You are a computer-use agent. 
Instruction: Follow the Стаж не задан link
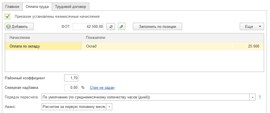click(102, 88)
